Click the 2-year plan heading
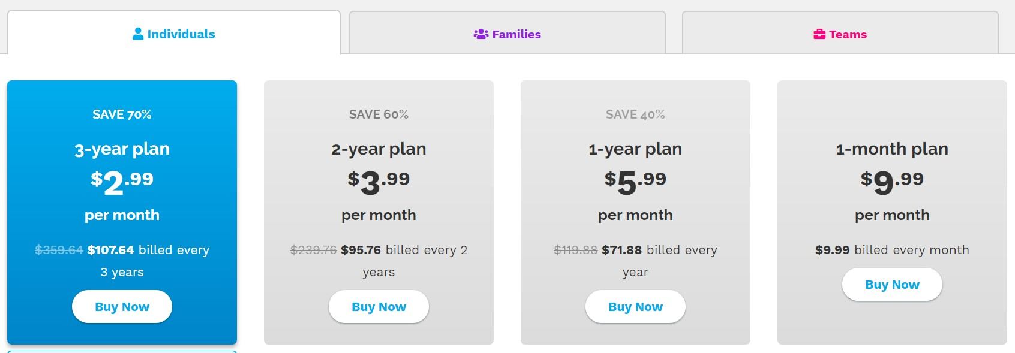This screenshot has height=353, width=1015. (x=379, y=149)
